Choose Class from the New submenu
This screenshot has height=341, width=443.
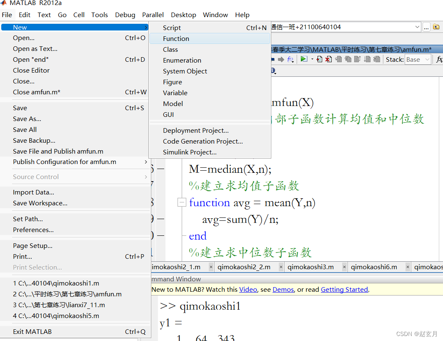point(210,50)
